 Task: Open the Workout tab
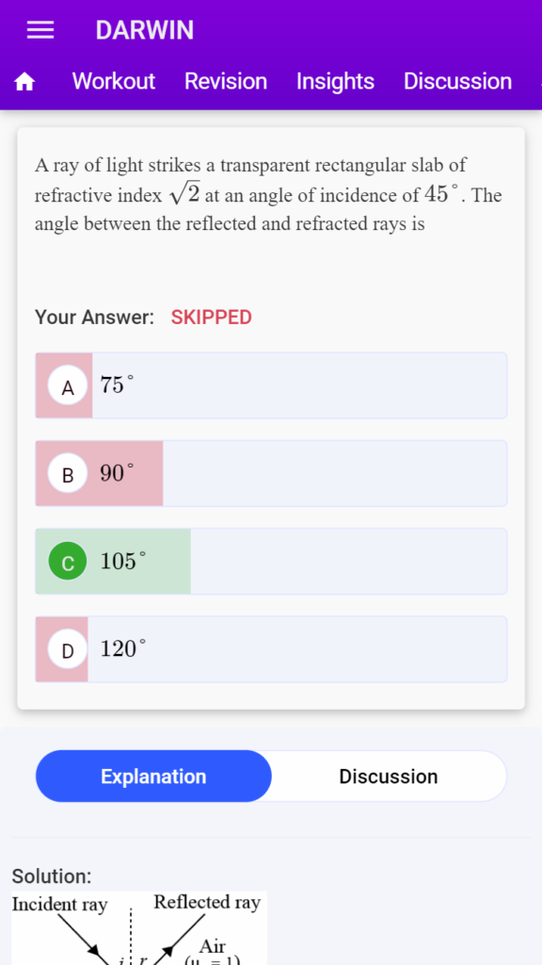pyautogui.click(x=114, y=81)
